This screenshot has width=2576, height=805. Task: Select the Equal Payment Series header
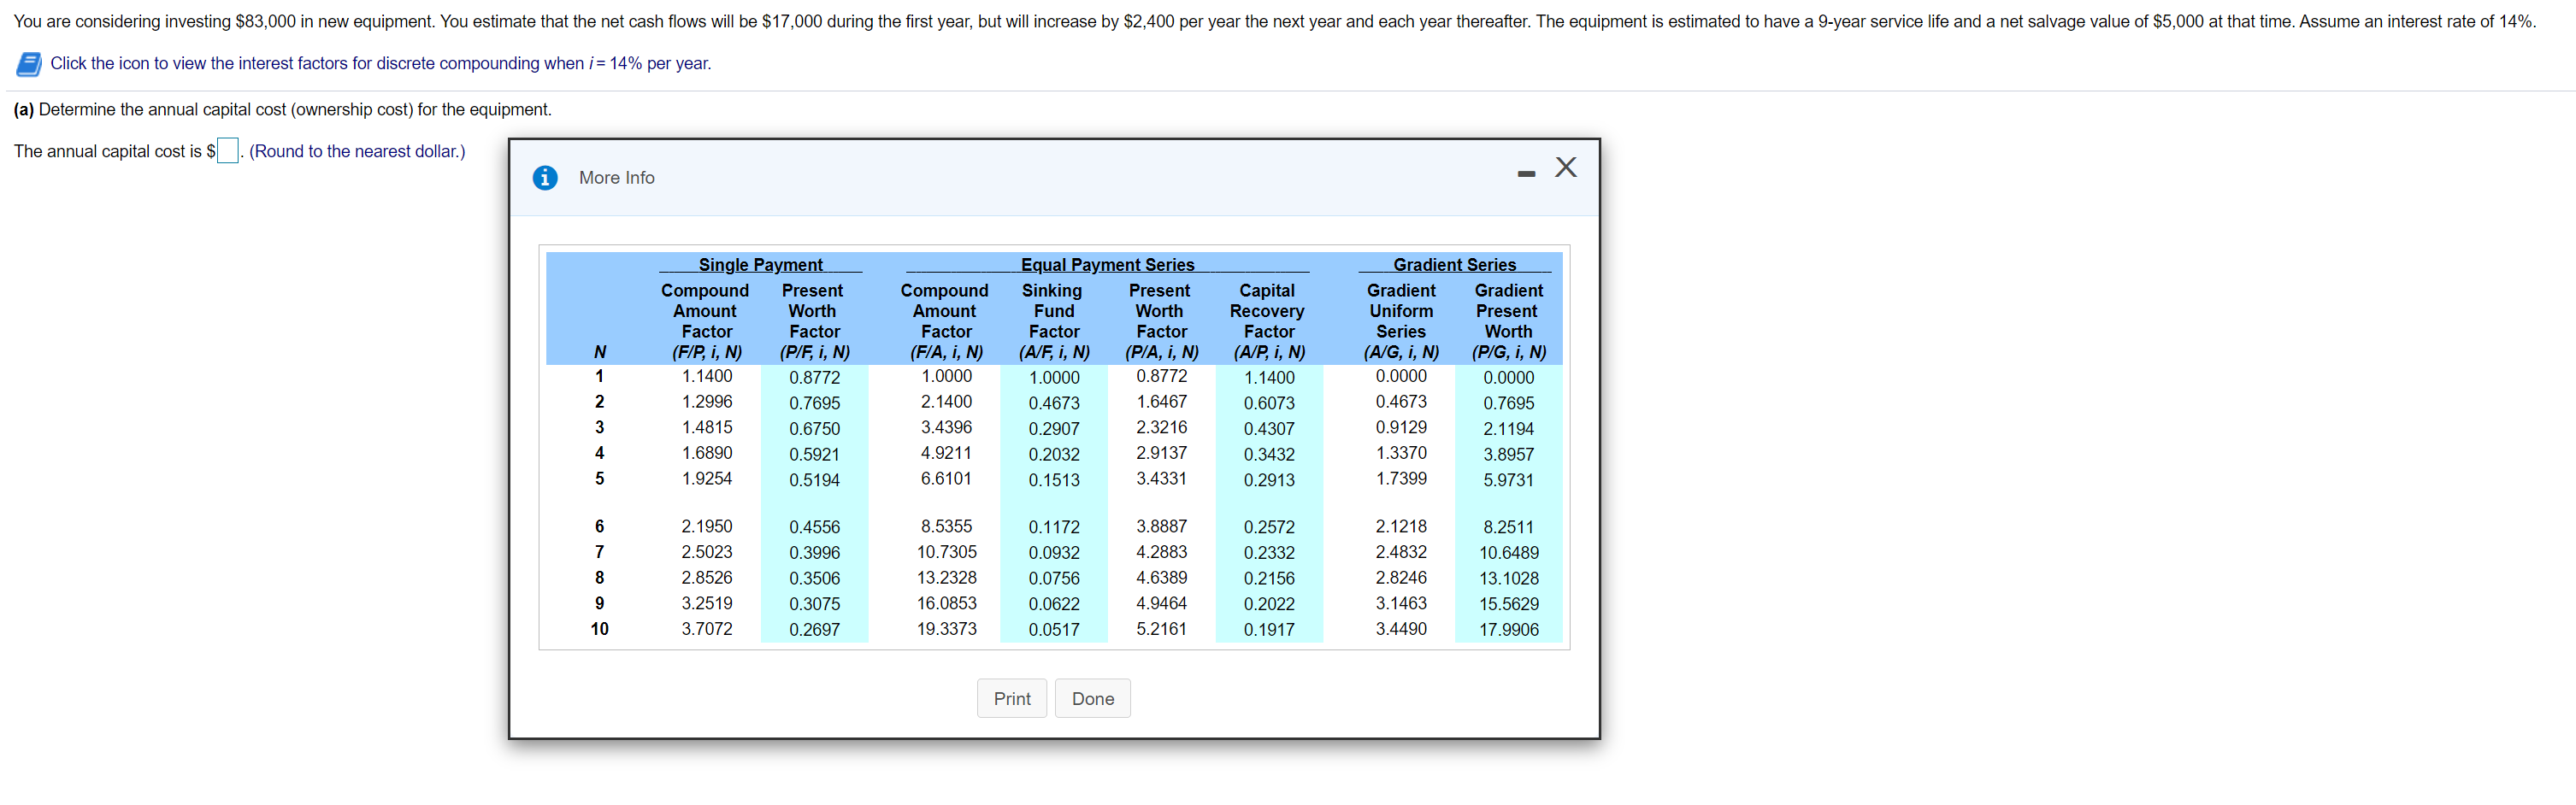coord(1107,265)
